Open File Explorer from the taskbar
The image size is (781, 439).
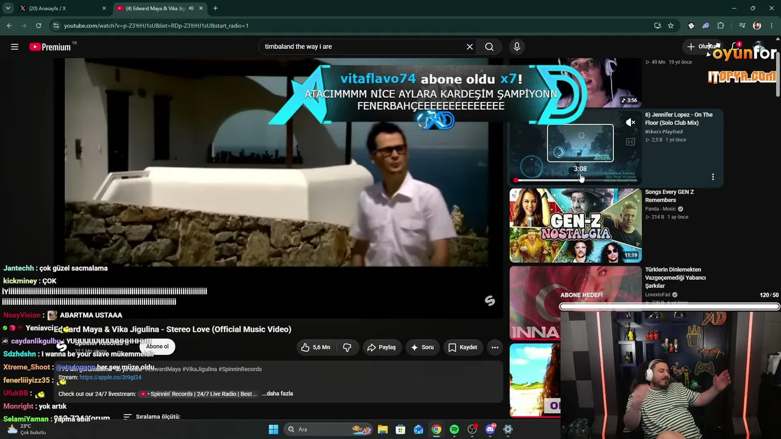[x=383, y=429]
